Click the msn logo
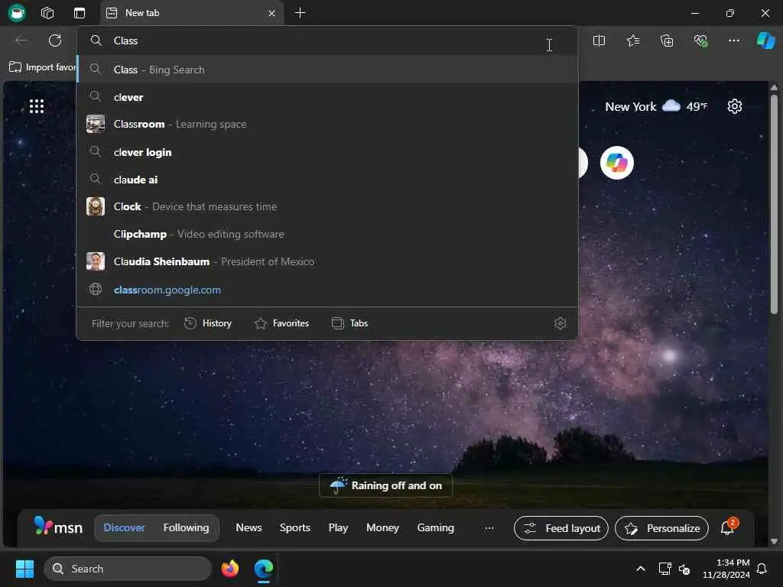783x587 pixels. pyautogui.click(x=58, y=527)
